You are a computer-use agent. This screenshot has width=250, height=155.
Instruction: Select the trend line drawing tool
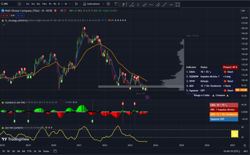[x=165, y=5]
